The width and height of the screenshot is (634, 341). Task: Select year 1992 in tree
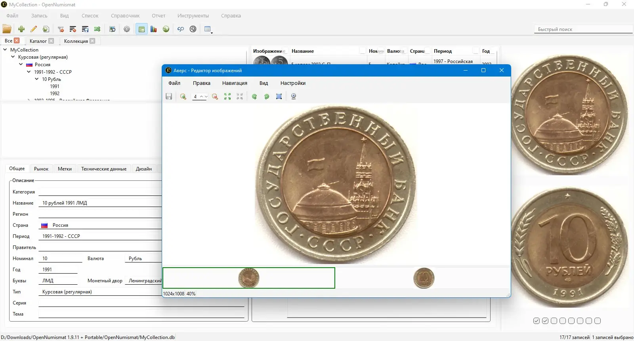tap(55, 94)
